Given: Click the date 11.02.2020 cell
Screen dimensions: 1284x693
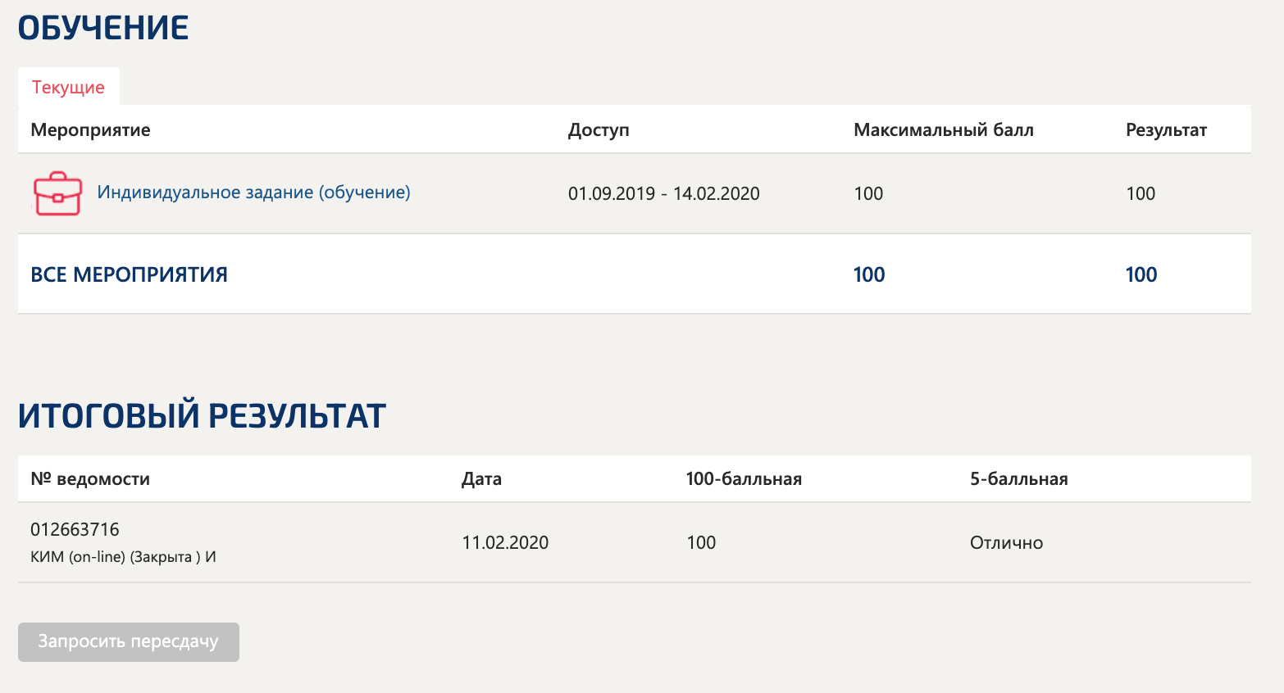Looking at the screenshot, I should pos(505,543).
